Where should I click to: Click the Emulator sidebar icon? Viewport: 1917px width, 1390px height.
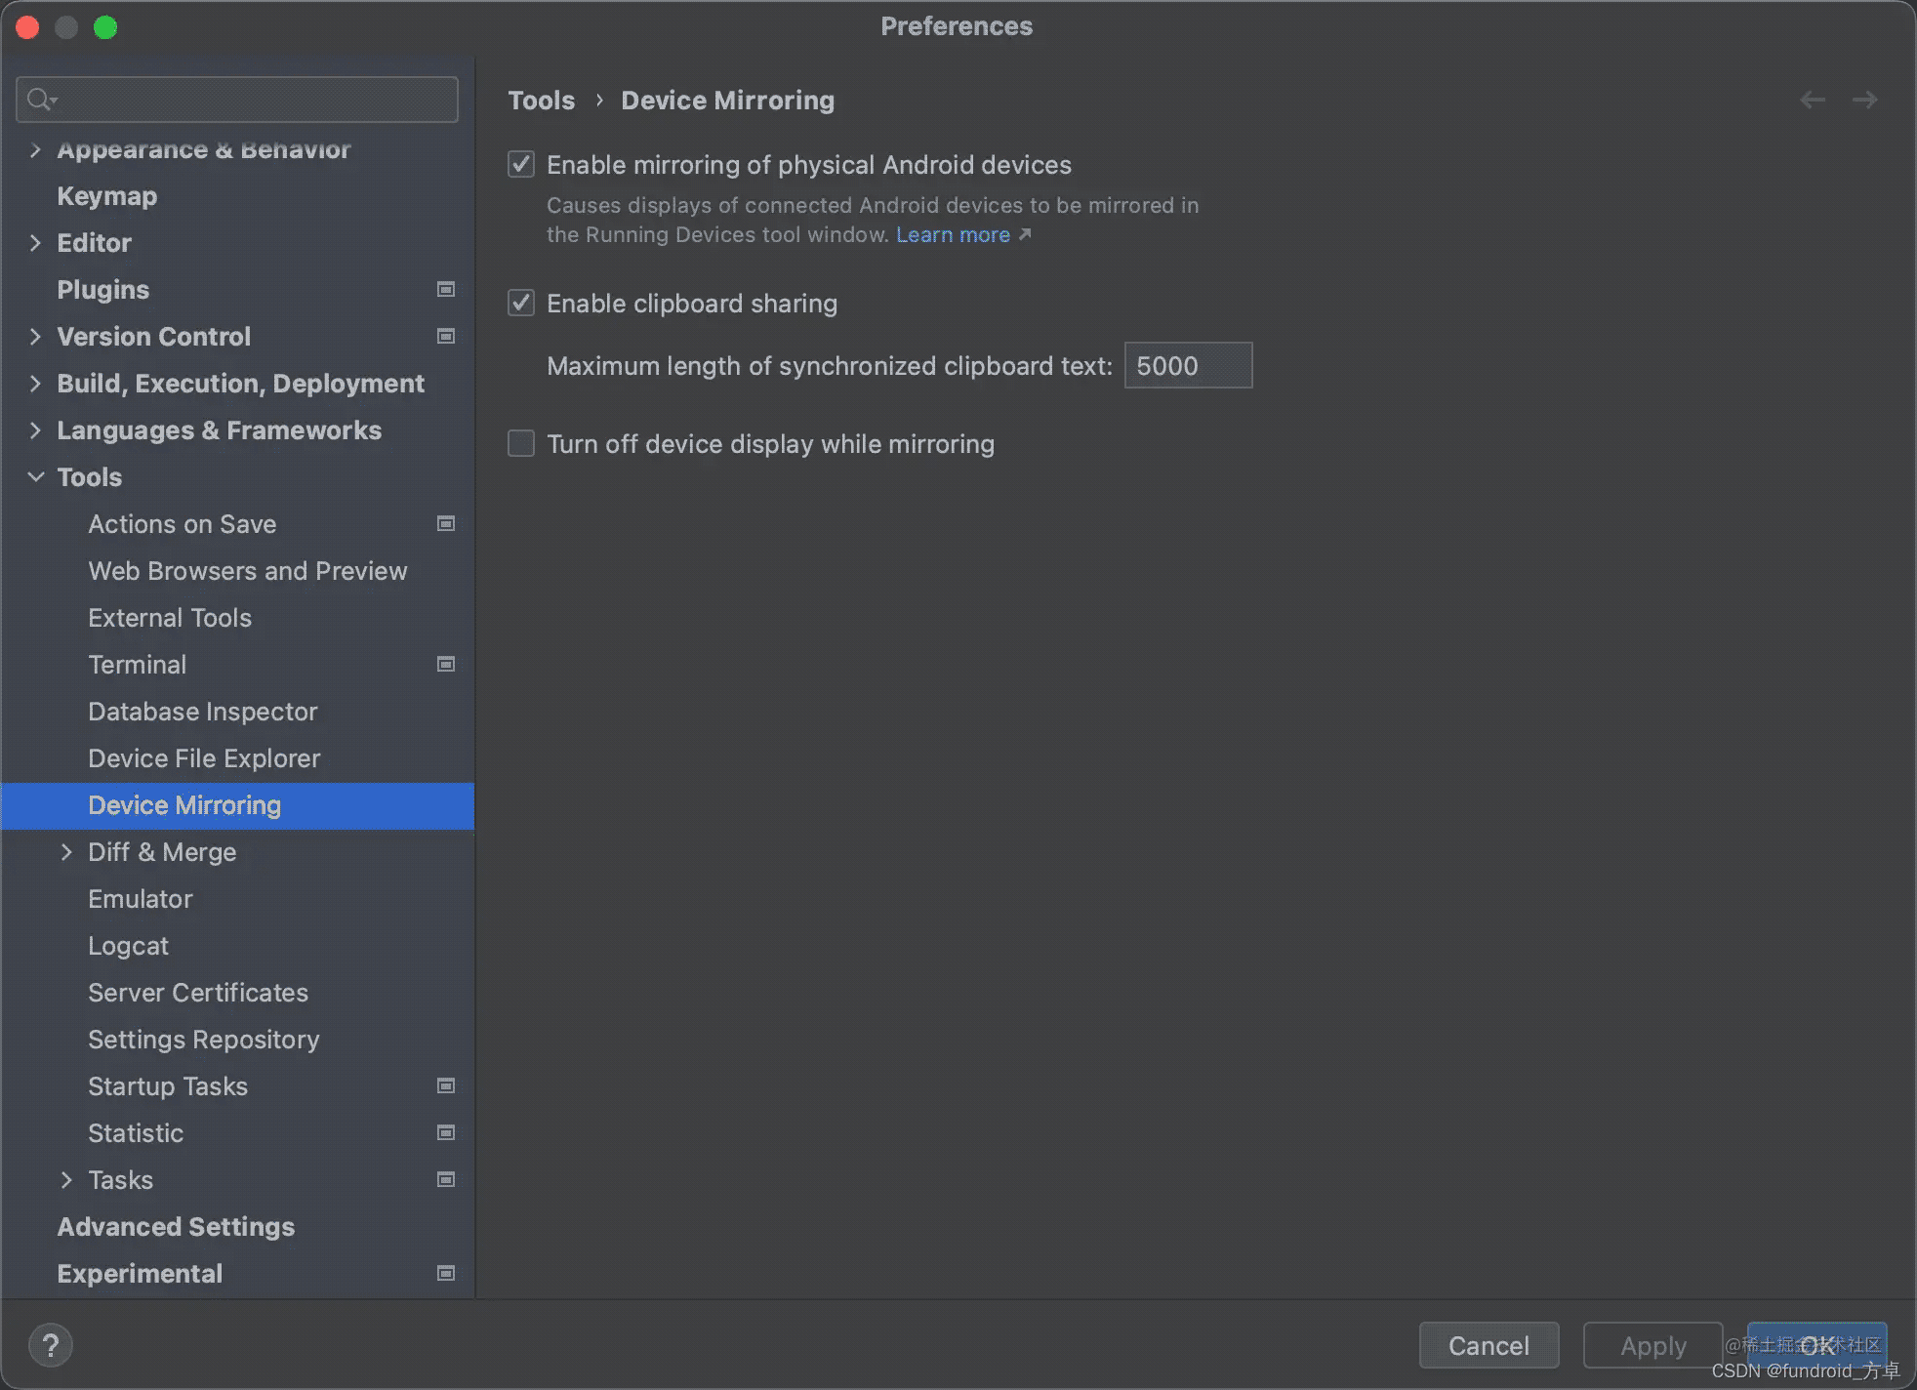coord(140,897)
